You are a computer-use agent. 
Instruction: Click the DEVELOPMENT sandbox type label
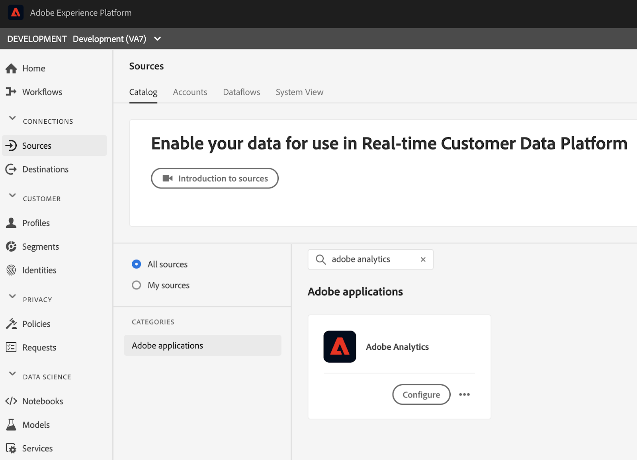[x=37, y=39]
